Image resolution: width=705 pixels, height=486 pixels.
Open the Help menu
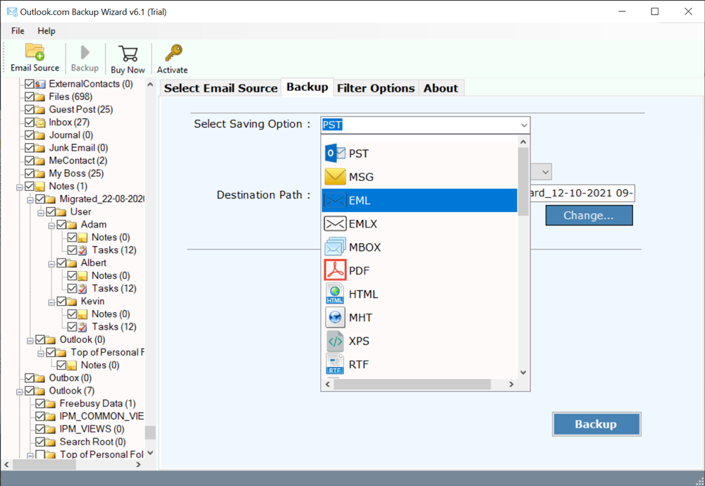tap(47, 31)
